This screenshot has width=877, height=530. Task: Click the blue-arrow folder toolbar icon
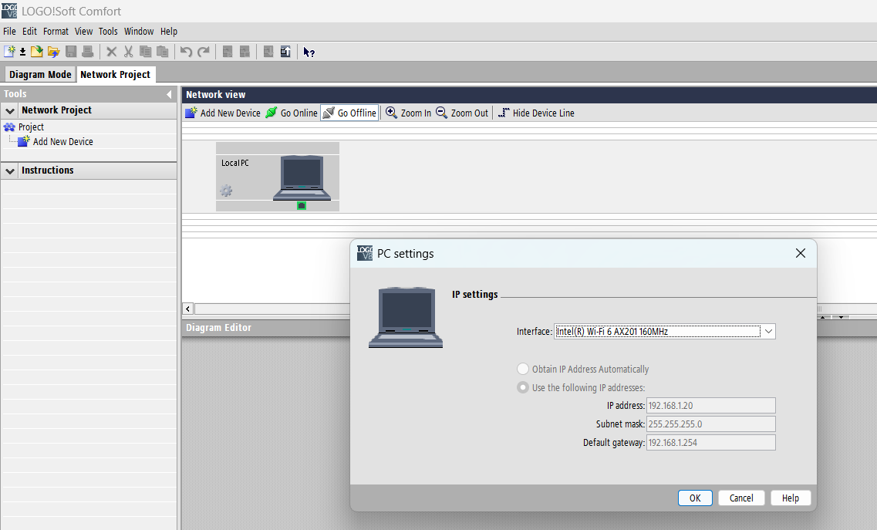(54, 52)
